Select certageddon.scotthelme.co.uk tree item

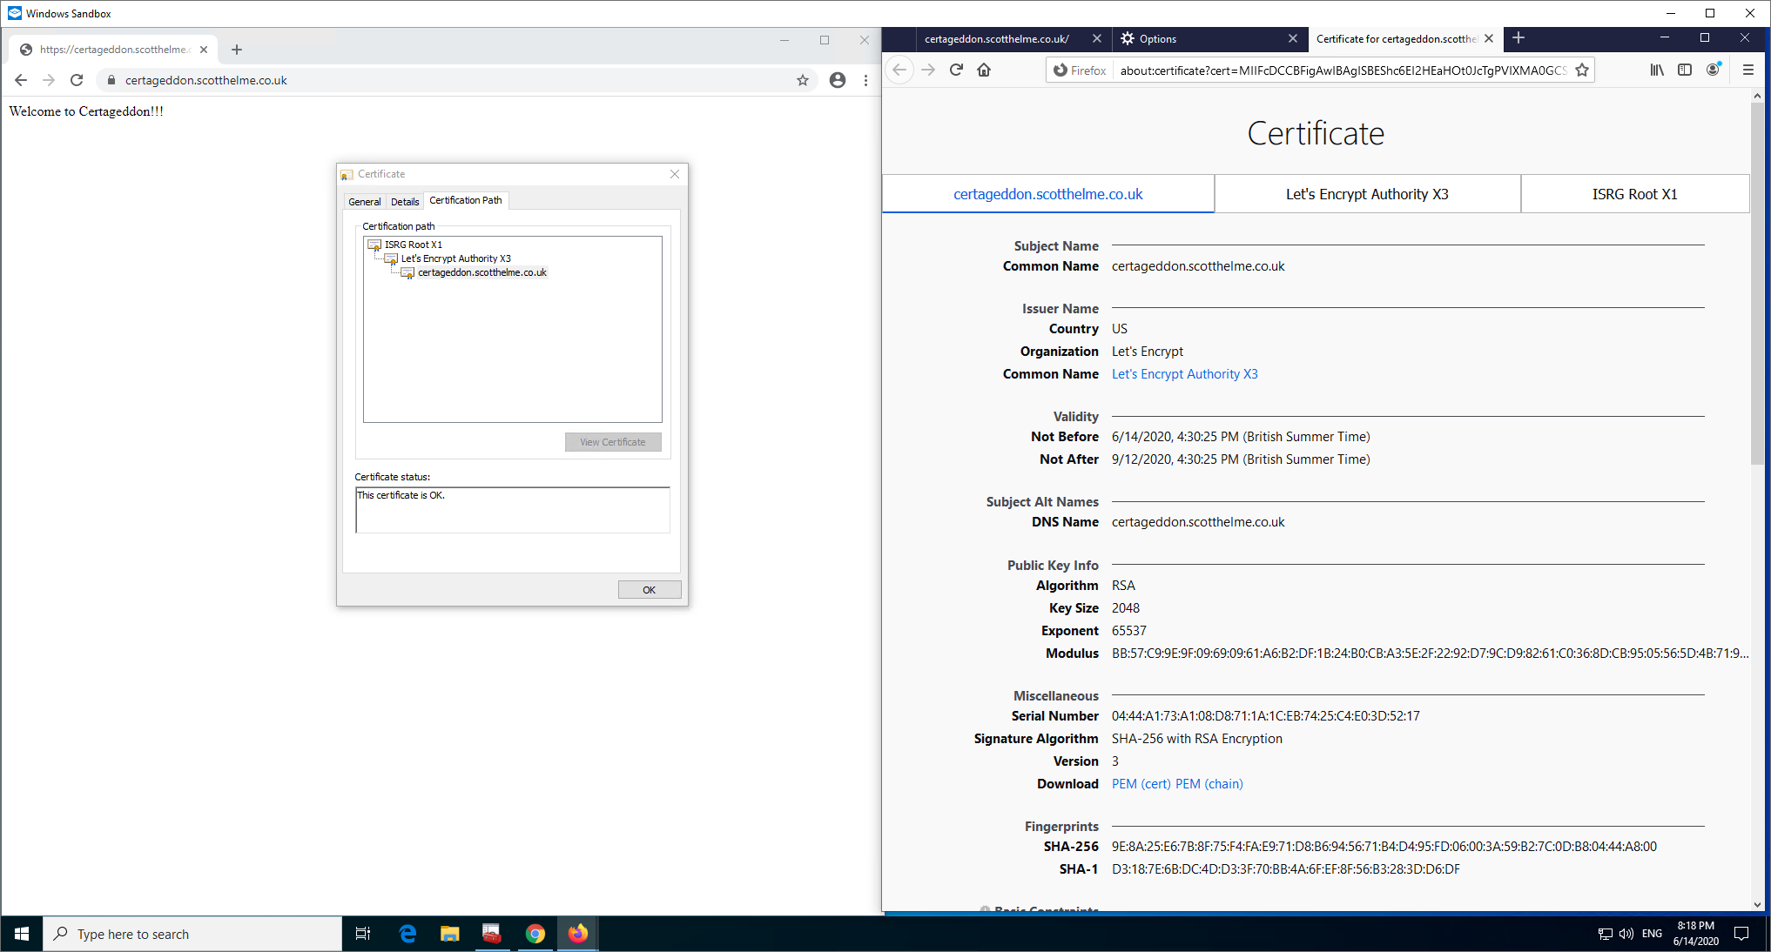[481, 272]
